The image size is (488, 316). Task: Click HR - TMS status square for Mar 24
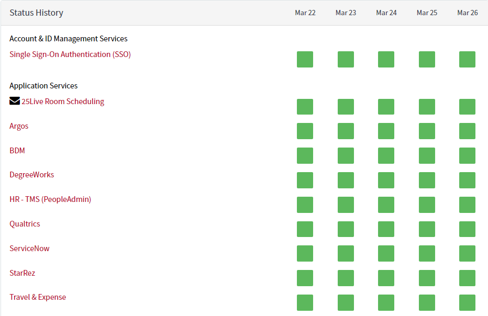(x=386, y=205)
